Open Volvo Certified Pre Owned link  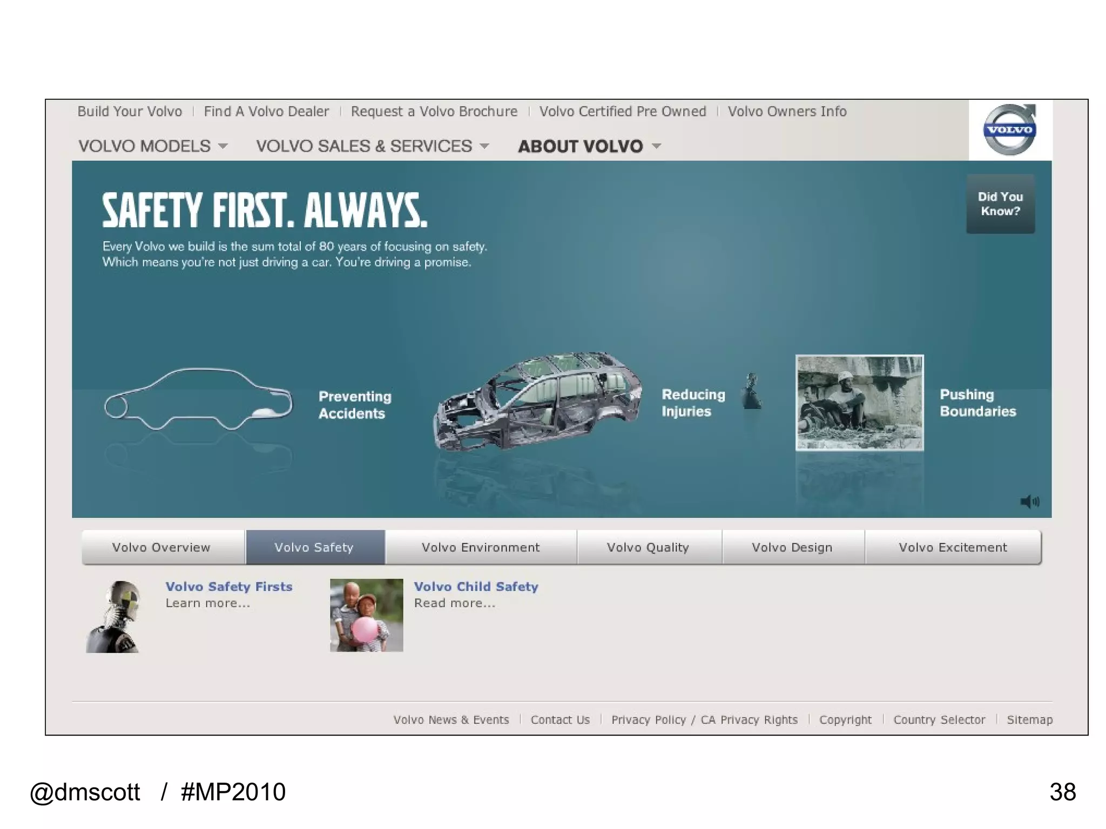tap(623, 112)
